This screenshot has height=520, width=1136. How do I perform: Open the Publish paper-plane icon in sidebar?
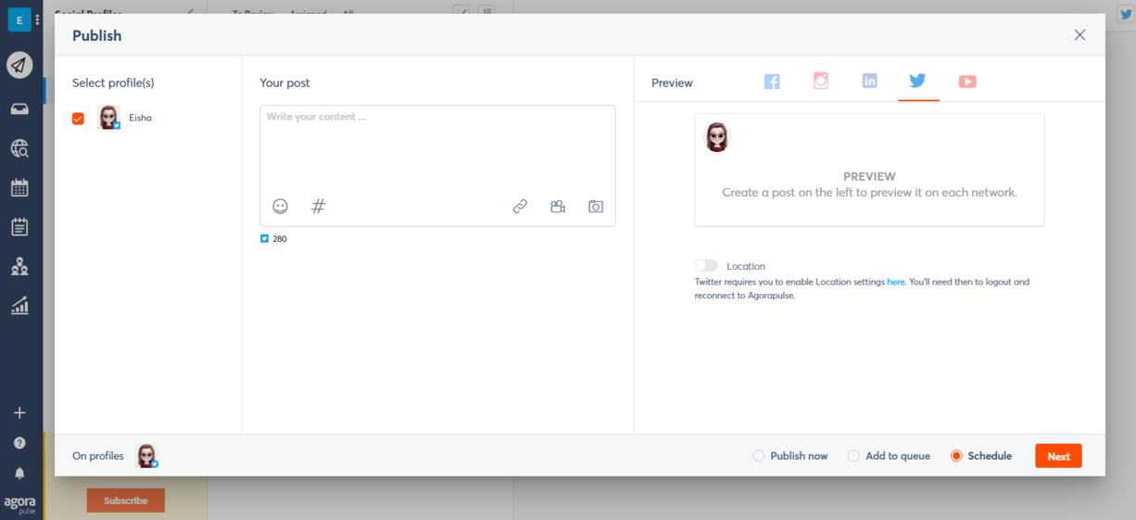(19, 65)
